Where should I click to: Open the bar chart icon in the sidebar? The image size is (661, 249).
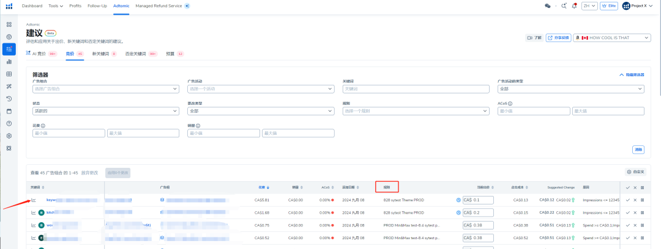[x=9, y=62]
